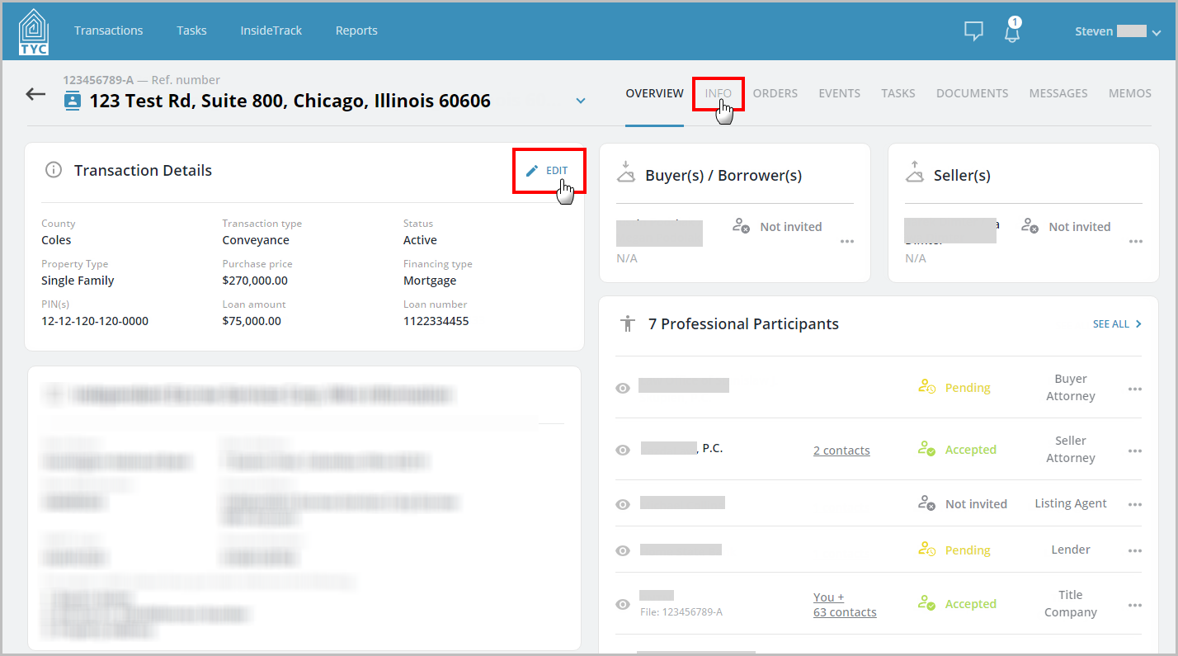Open the chat bubble icon in header

click(973, 31)
